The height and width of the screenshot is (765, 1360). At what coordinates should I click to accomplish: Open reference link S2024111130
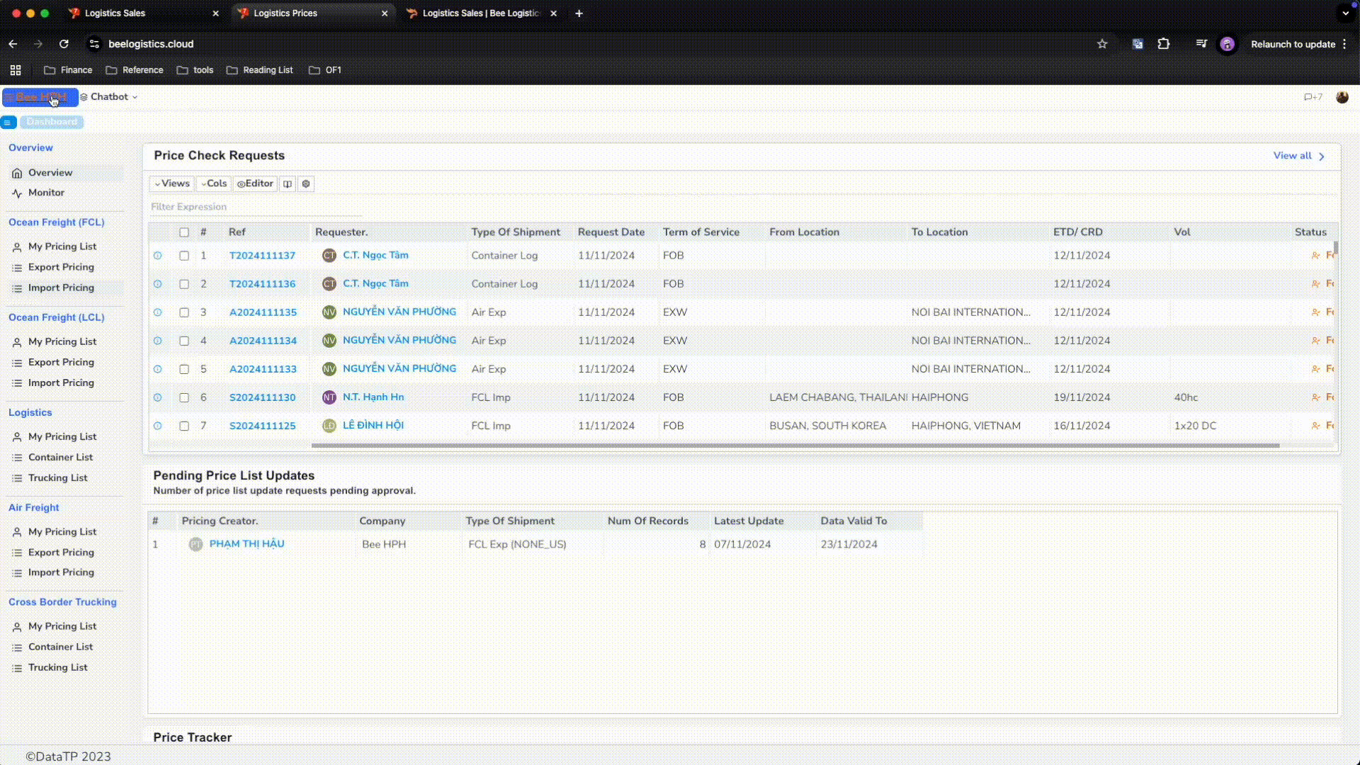point(262,397)
